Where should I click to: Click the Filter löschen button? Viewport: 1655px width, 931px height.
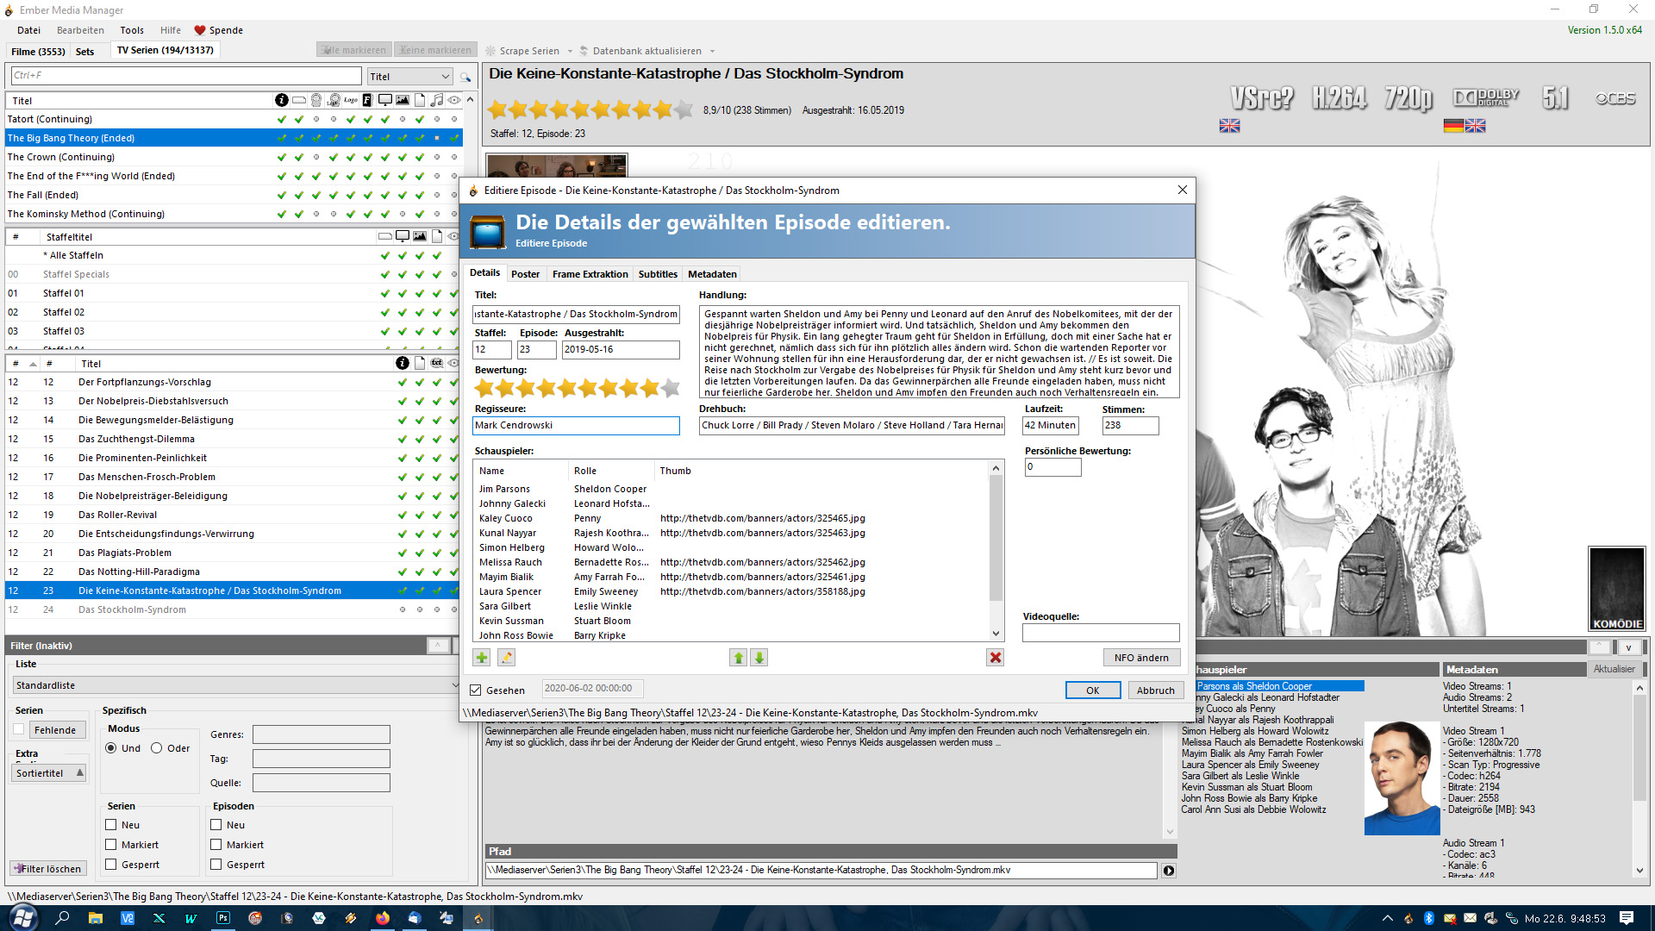tap(48, 869)
